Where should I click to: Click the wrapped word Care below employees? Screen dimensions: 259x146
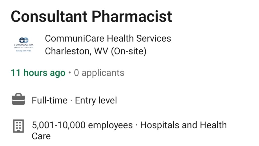pyautogui.click(x=41, y=136)
